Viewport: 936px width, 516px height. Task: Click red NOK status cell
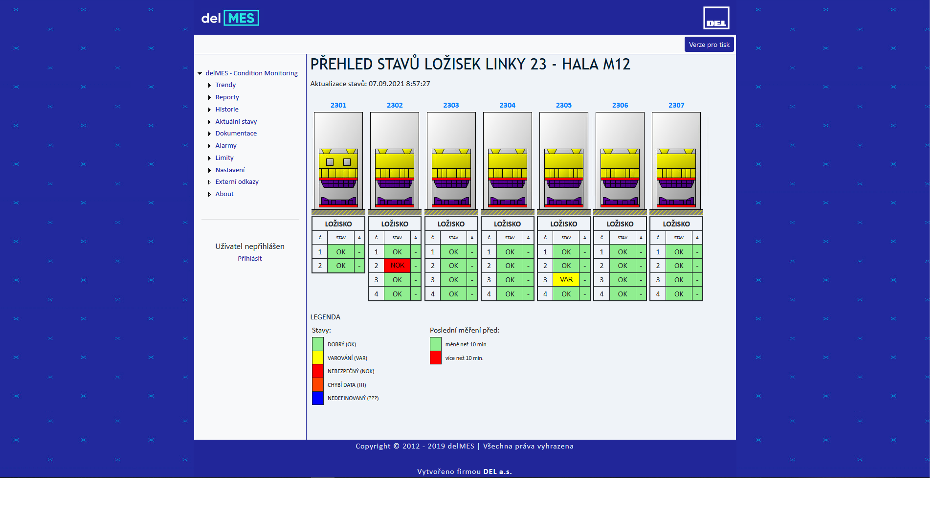pyautogui.click(x=397, y=266)
